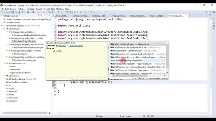Close the EmployeeController editor tab
Viewport: 216px width, 121px height.
tap(186, 16)
